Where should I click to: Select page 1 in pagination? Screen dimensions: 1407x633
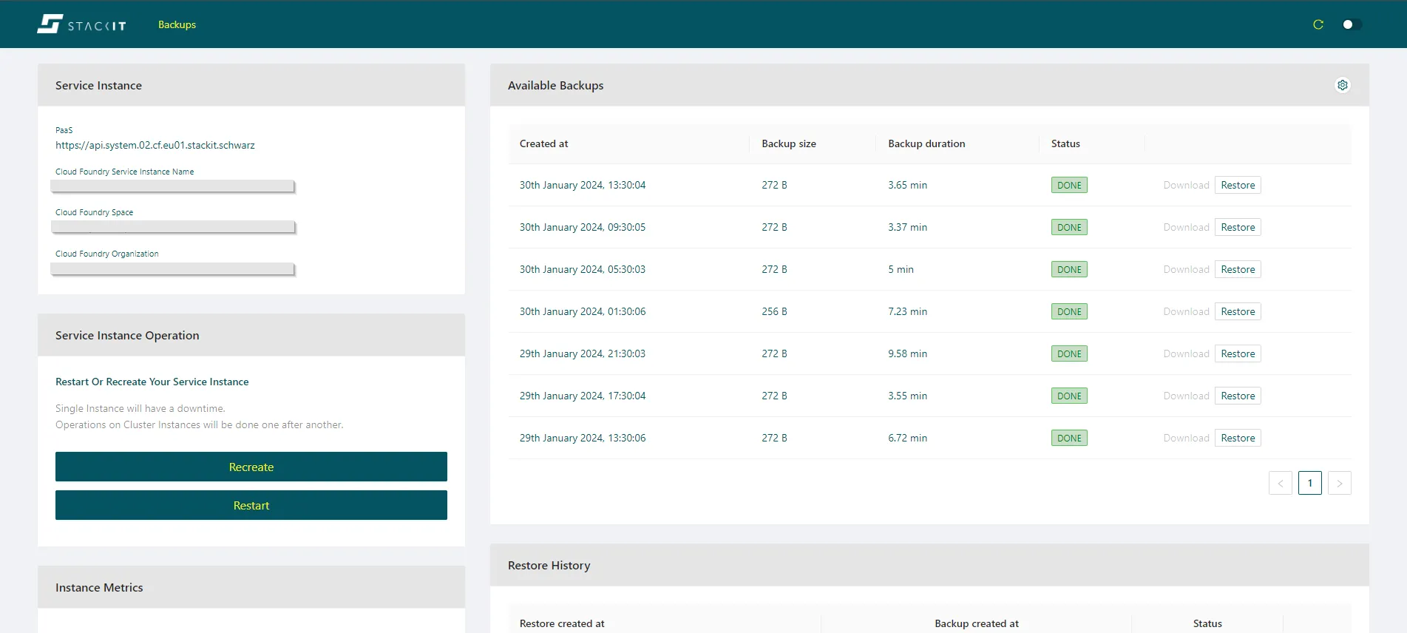pyautogui.click(x=1309, y=483)
